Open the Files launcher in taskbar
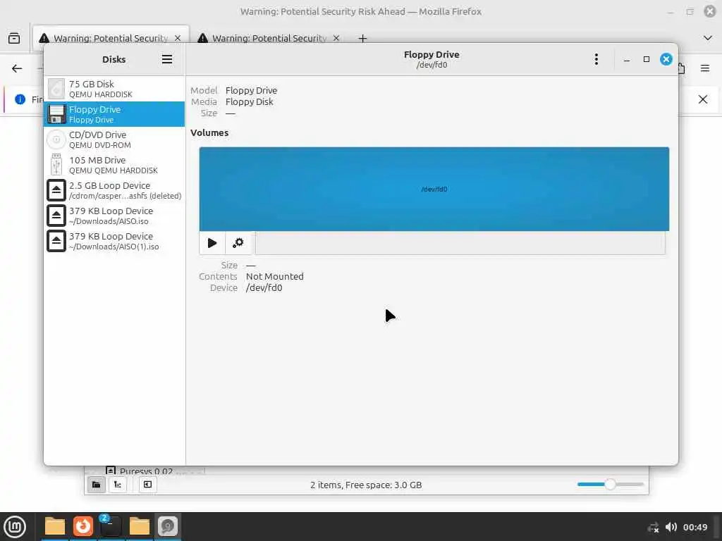Viewport: 722px width, 541px height. point(55,526)
